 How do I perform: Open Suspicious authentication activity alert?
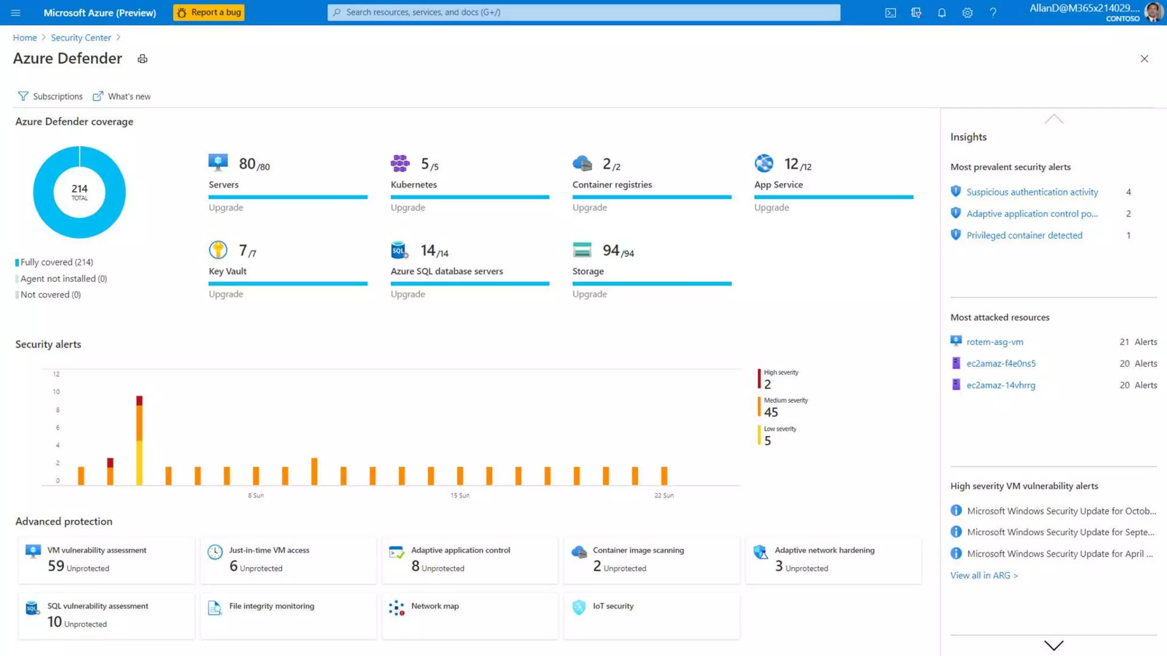1032,192
